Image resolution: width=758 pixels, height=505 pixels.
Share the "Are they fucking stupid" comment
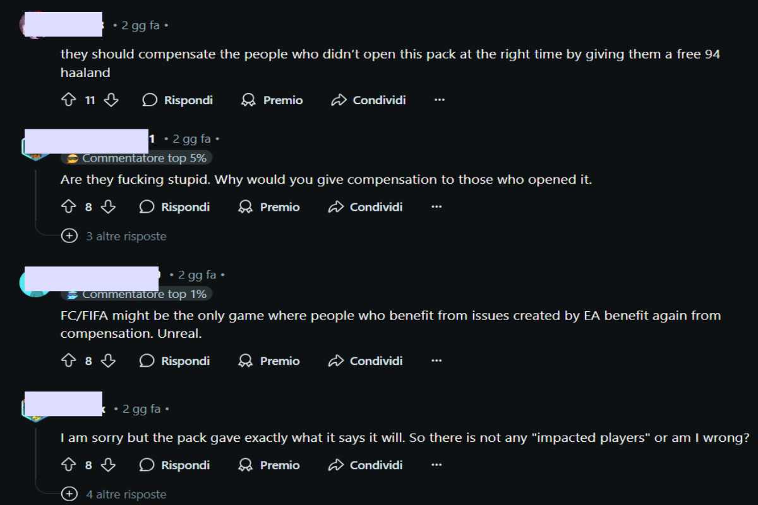[x=366, y=206]
